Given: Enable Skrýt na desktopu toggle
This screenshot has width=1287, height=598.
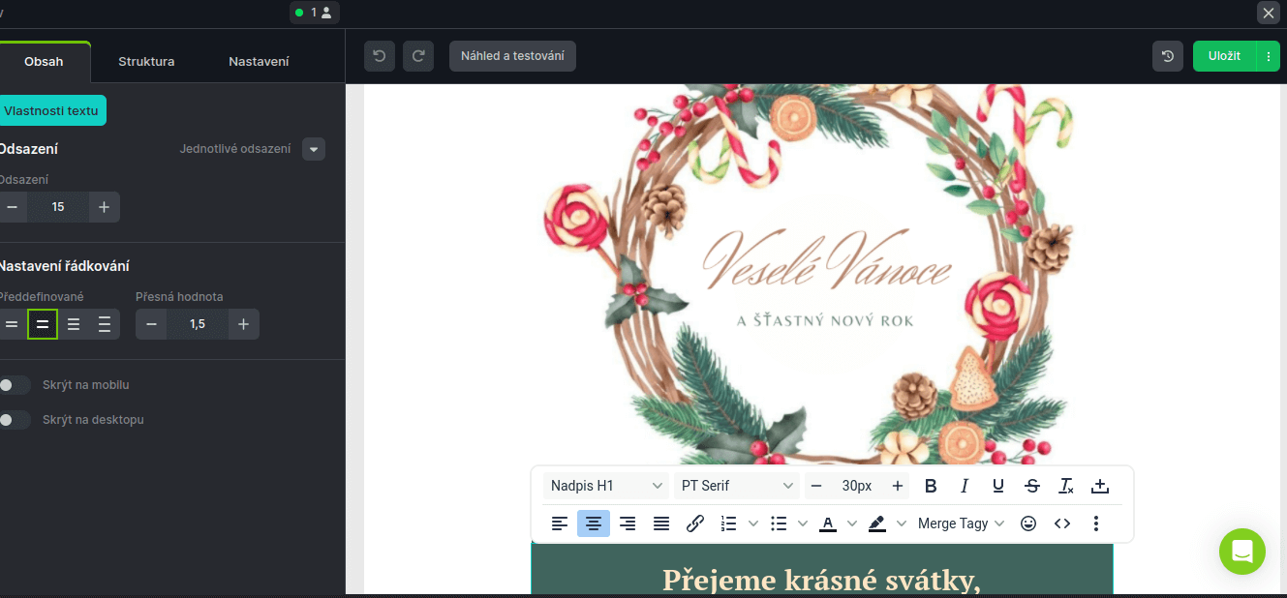Looking at the screenshot, I should (x=15, y=420).
